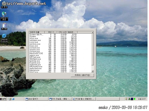149x111 pixels.
Task: Switch to PC용 필수 유틸리티 taskbar window
Action: (x=84, y=99)
